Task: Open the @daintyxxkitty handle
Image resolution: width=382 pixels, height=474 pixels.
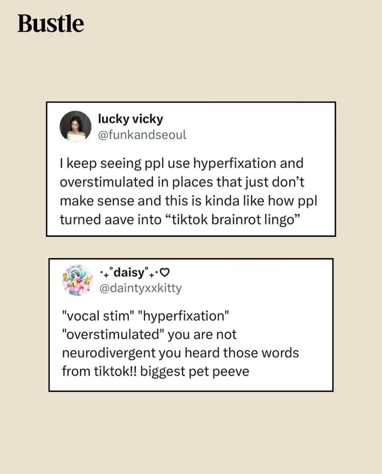Action: tap(140, 288)
